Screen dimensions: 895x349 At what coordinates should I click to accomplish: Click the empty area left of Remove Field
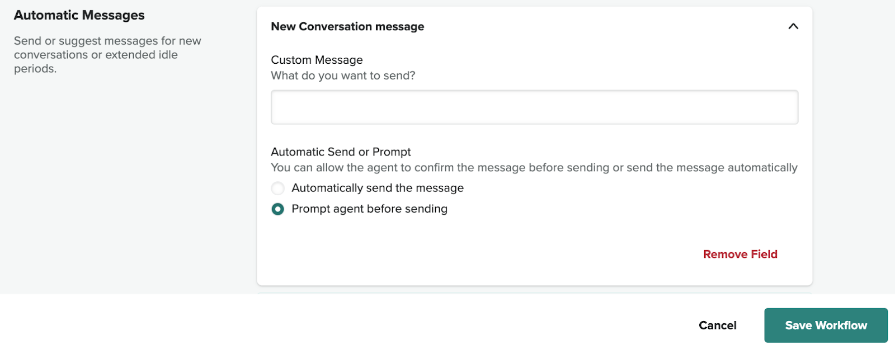click(475, 254)
